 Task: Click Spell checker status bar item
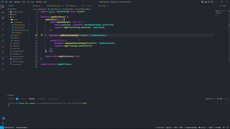(210, 128)
